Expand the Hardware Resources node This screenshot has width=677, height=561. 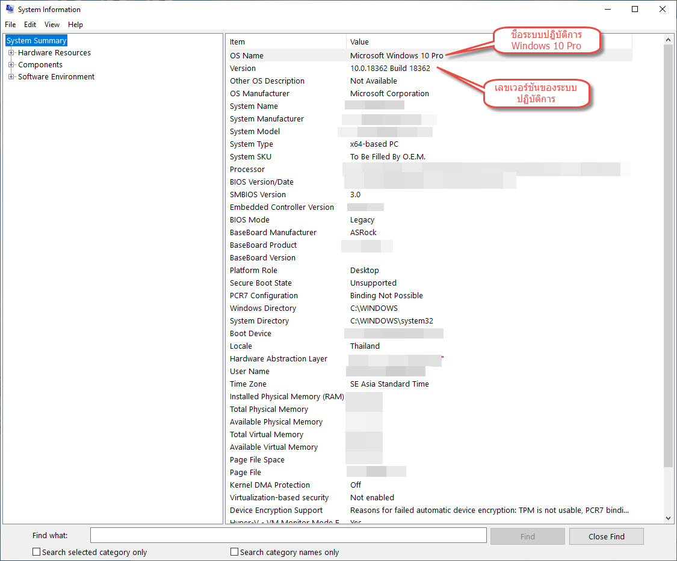[11, 53]
